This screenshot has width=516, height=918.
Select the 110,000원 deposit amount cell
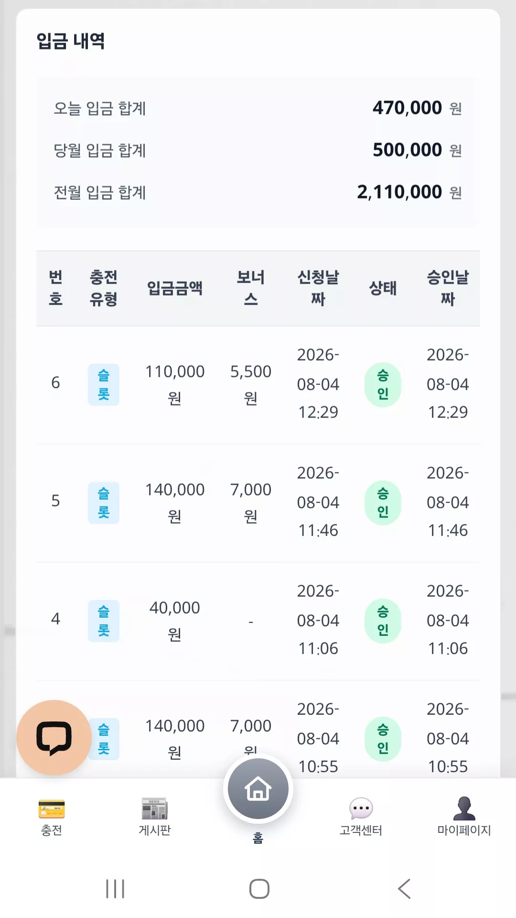click(175, 384)
